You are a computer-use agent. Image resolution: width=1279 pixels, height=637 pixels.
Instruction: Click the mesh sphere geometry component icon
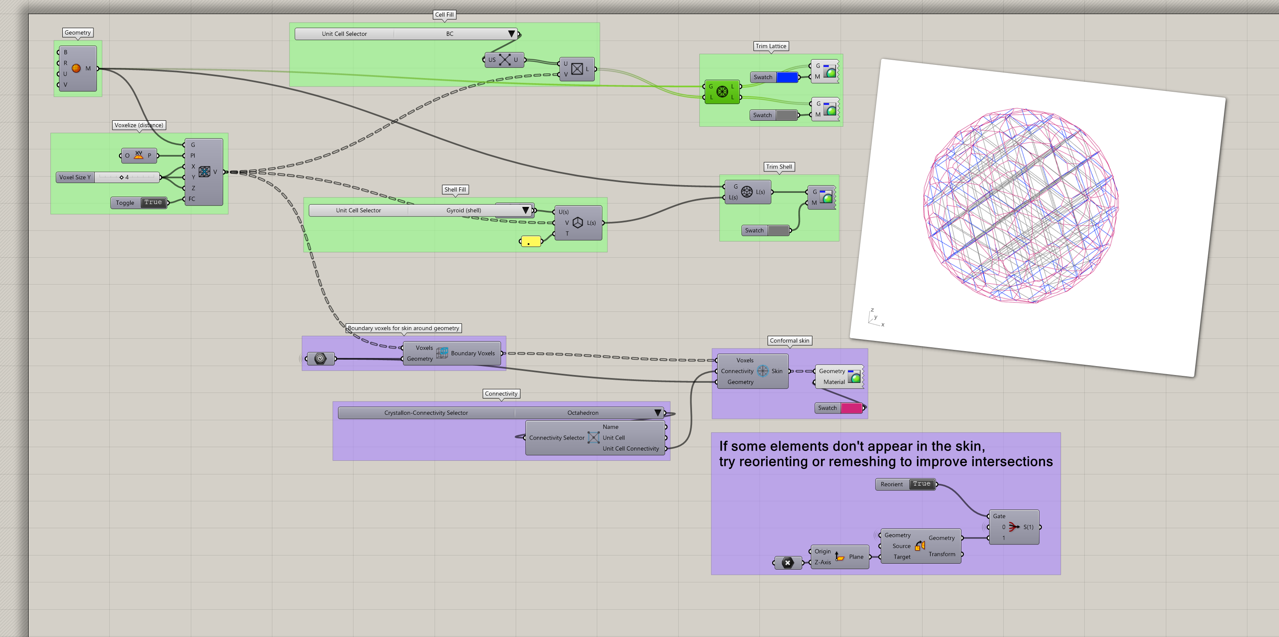click(76, 68)
